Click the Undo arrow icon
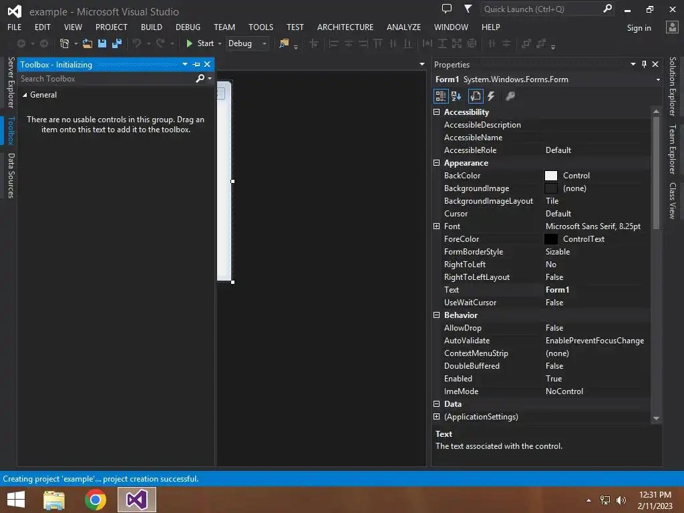Viewport: 684px width, 513px height. [137, 43]
